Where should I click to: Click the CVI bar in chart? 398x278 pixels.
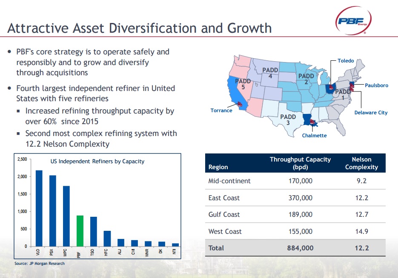click(x=135, y=243)
